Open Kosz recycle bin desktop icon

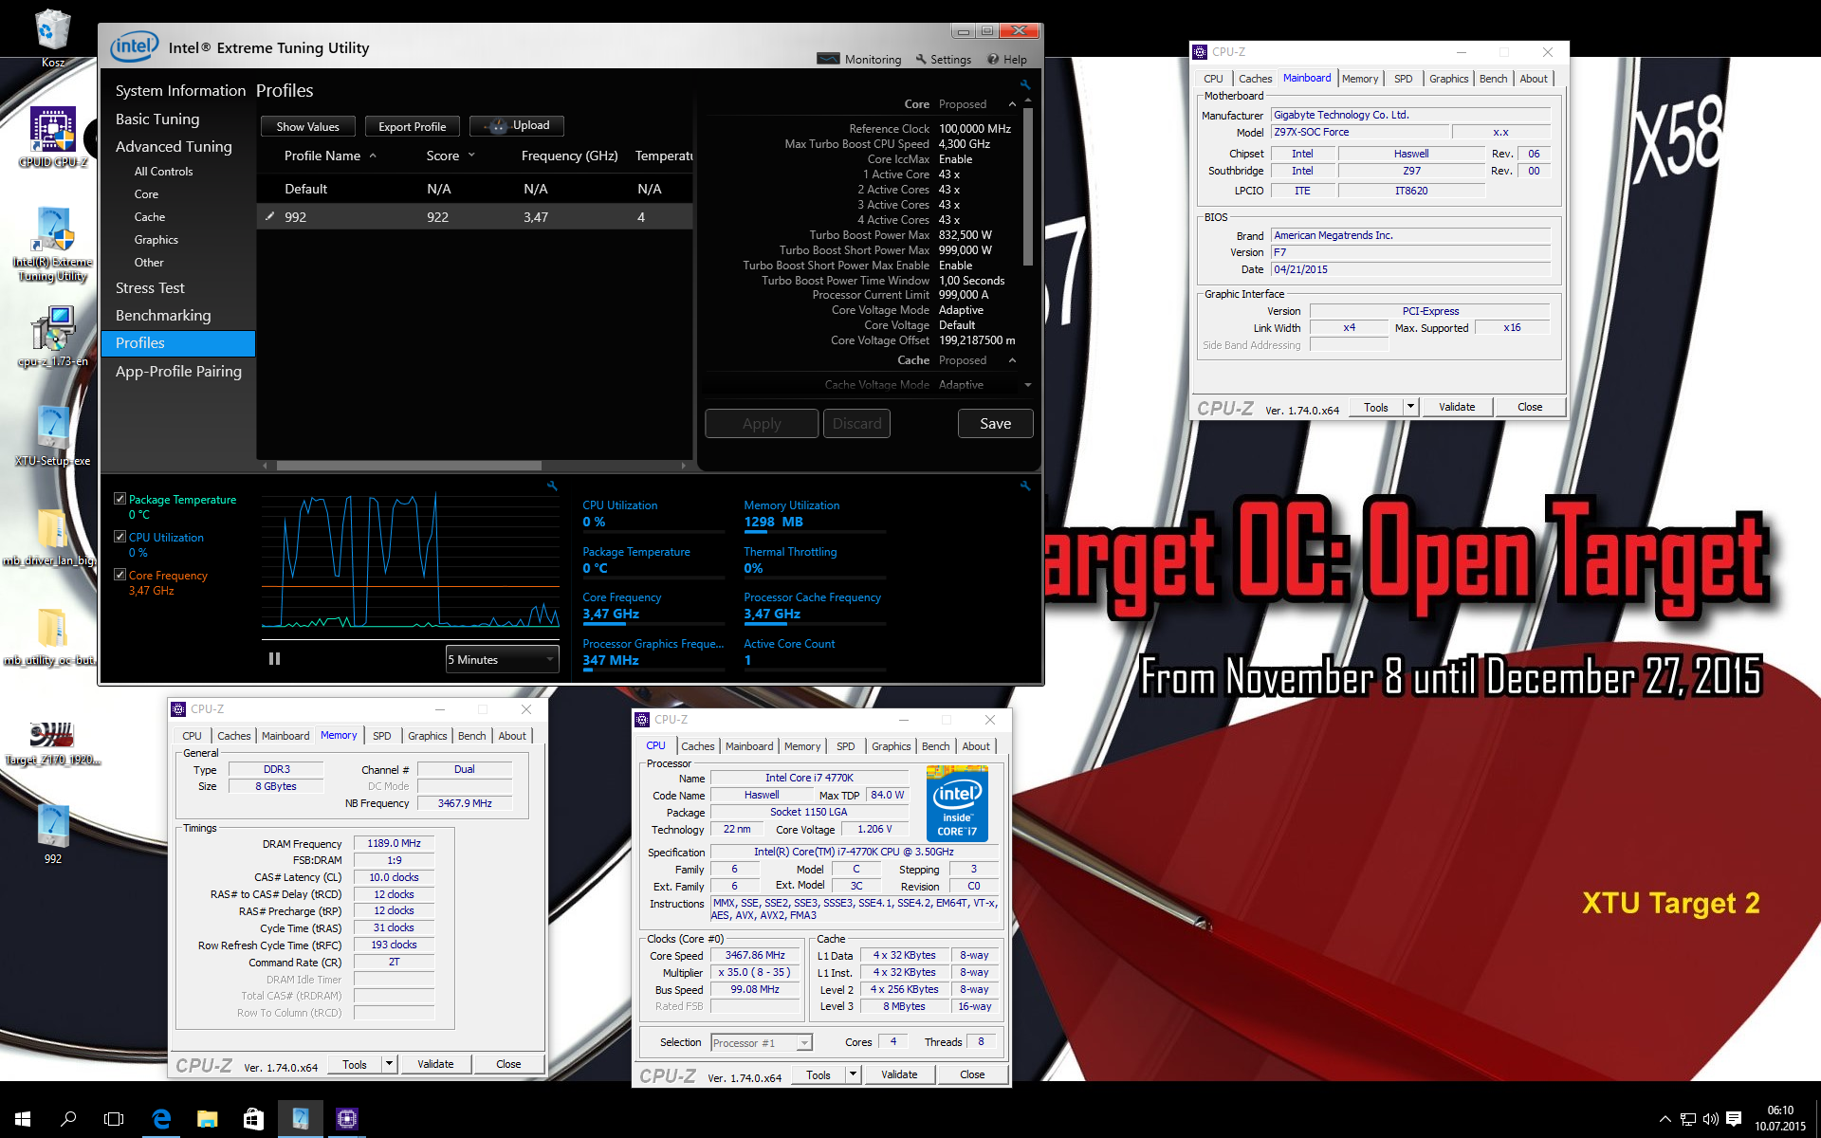point(52,38)
